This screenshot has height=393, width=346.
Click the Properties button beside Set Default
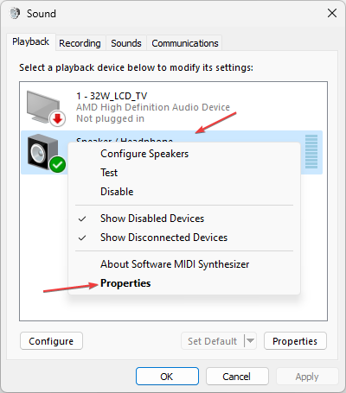pyautogui.click(x=295, y=341)
